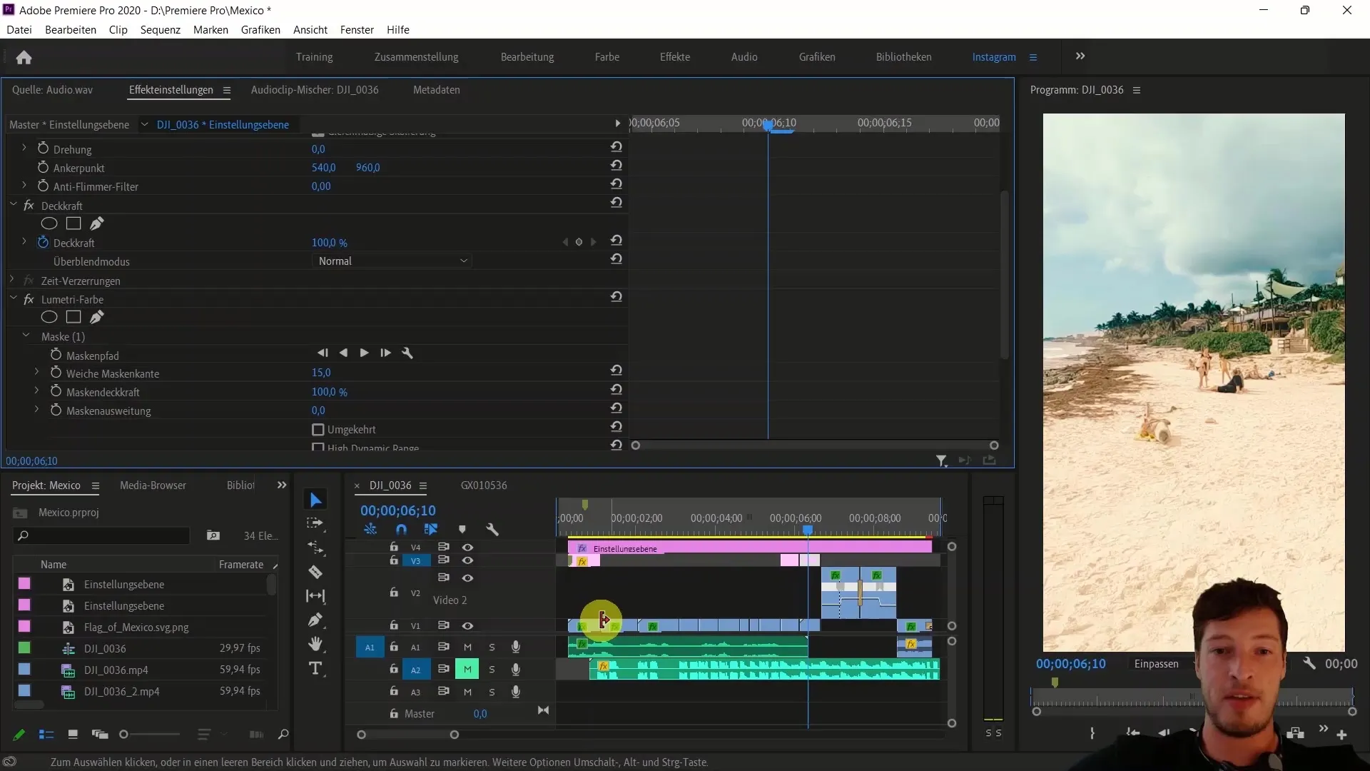Lock video track V2
The height and width of the screenshot is (771, 1370).
click(393, 593)
